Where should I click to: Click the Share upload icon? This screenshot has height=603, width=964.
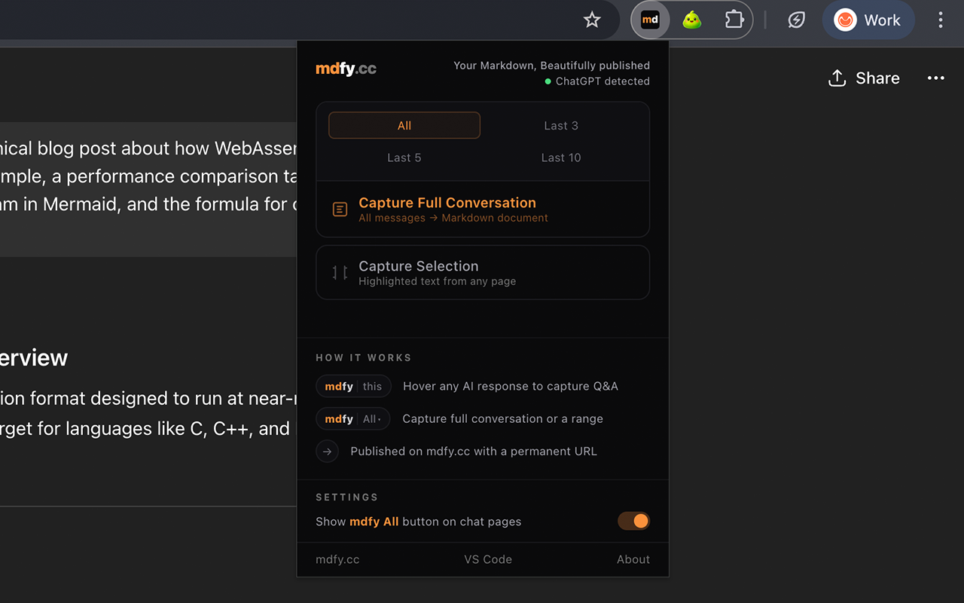tap(837, 78)
